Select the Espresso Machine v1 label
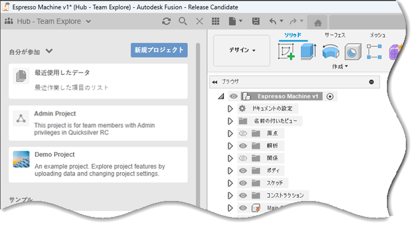 point(288,96)
